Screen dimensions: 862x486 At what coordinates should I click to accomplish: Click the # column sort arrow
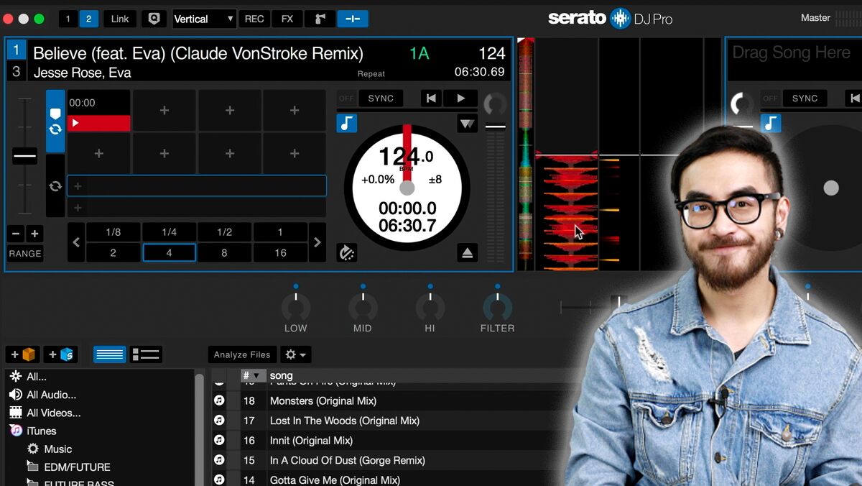coord(256,376)
